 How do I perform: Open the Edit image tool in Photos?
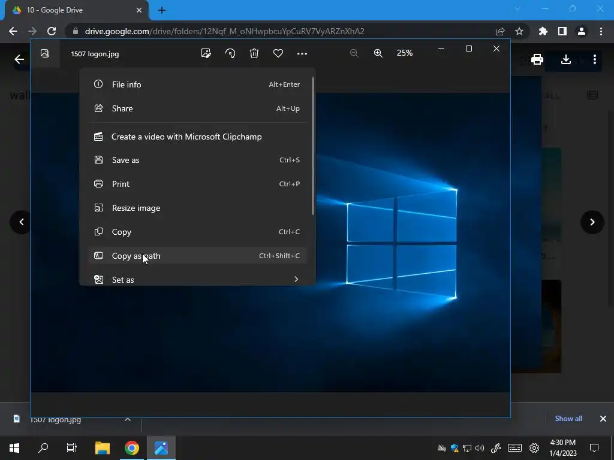pyautogui.click(x=206, y=53)
